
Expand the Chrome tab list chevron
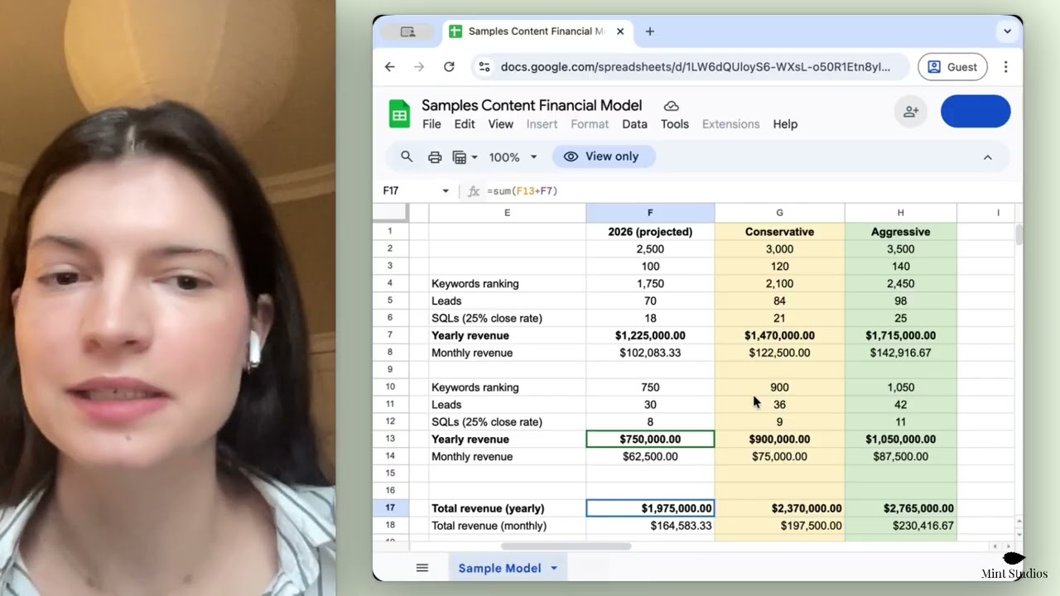[x=1007, y=31]
